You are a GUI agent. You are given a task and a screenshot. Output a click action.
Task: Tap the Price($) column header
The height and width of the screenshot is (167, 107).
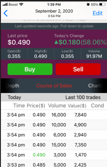pos(36,106)
